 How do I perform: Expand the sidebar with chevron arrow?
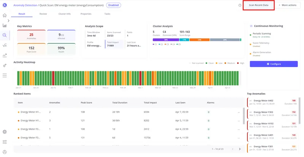point(8,21)
